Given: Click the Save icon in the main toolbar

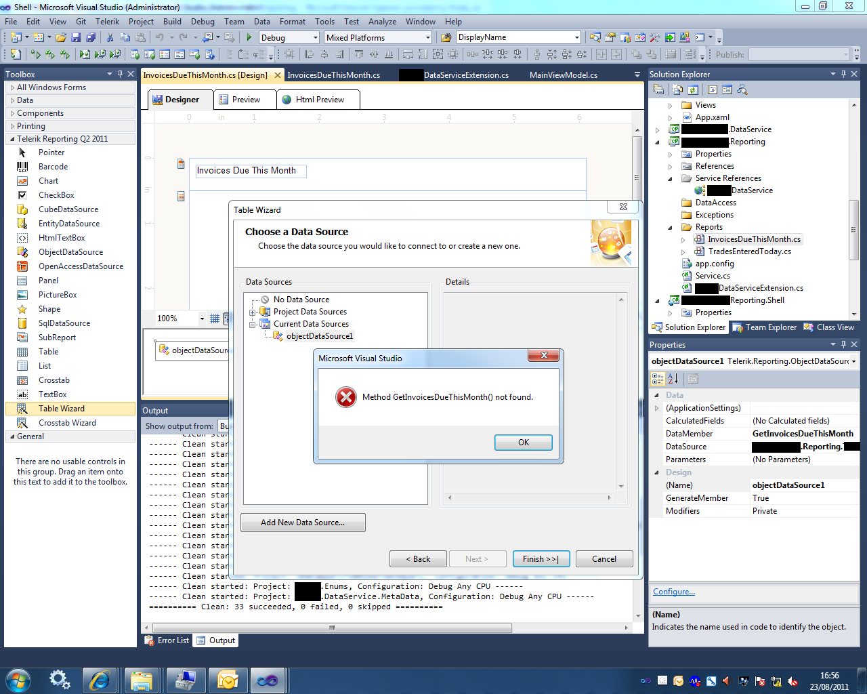Looking at the screenshot, I should coord(76,38).
